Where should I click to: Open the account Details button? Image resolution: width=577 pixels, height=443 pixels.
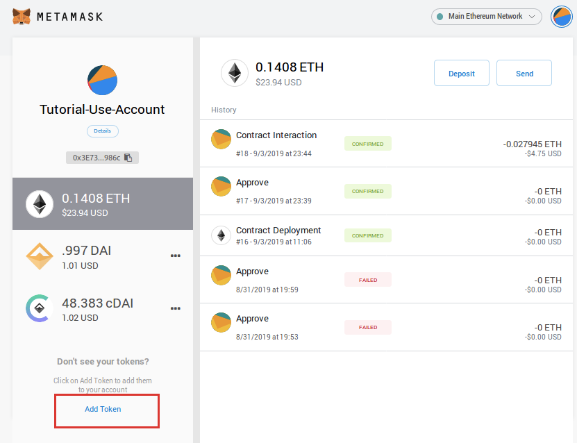point(103,131)
